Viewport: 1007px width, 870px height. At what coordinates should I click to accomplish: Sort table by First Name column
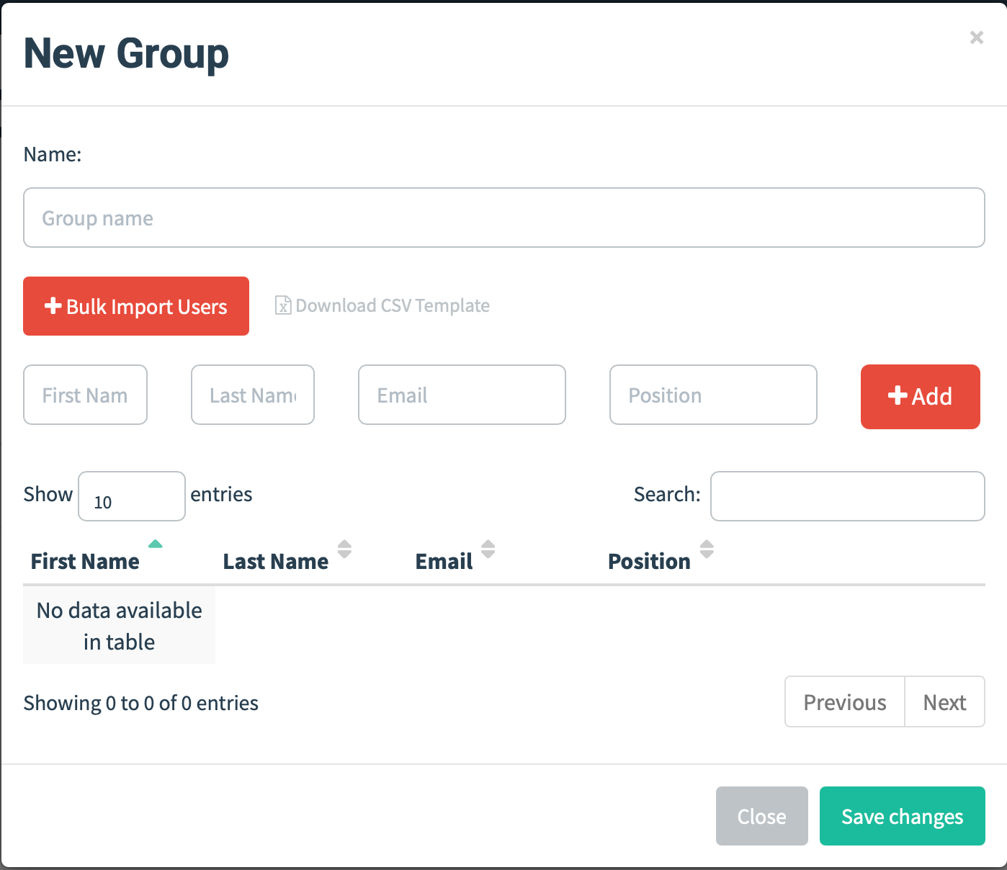pos(85,561)
